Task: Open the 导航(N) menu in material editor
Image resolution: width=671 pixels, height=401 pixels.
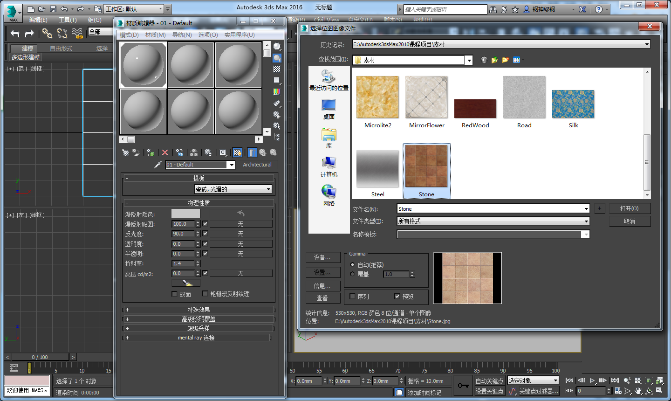Action: tap(182, 35)
